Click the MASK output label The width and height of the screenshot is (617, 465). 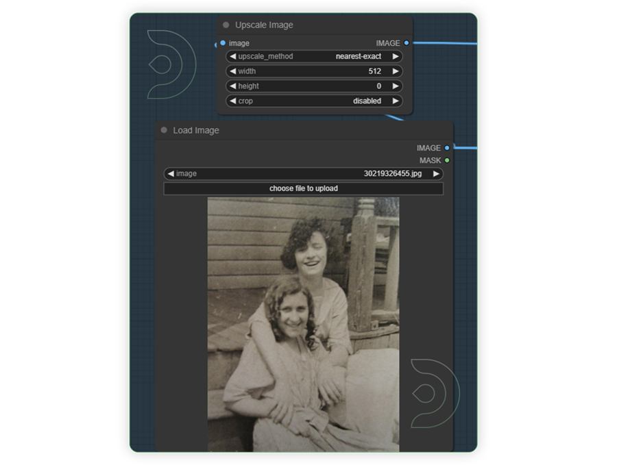pyautogui.click(x=430, y=160)
